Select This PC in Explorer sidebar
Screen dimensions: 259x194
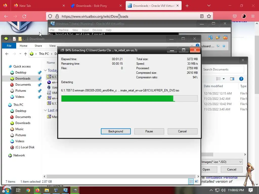pos(18,105)
